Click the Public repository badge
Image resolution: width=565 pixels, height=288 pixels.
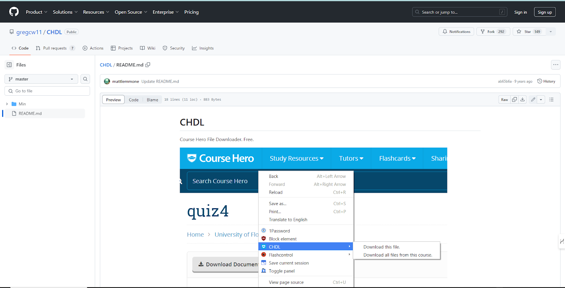(x=72, y=32)
